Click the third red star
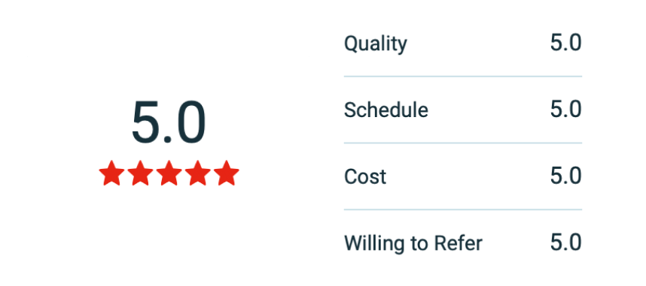Image resolution: width=646 pixels, height=286 pixels. coord(169,173)
